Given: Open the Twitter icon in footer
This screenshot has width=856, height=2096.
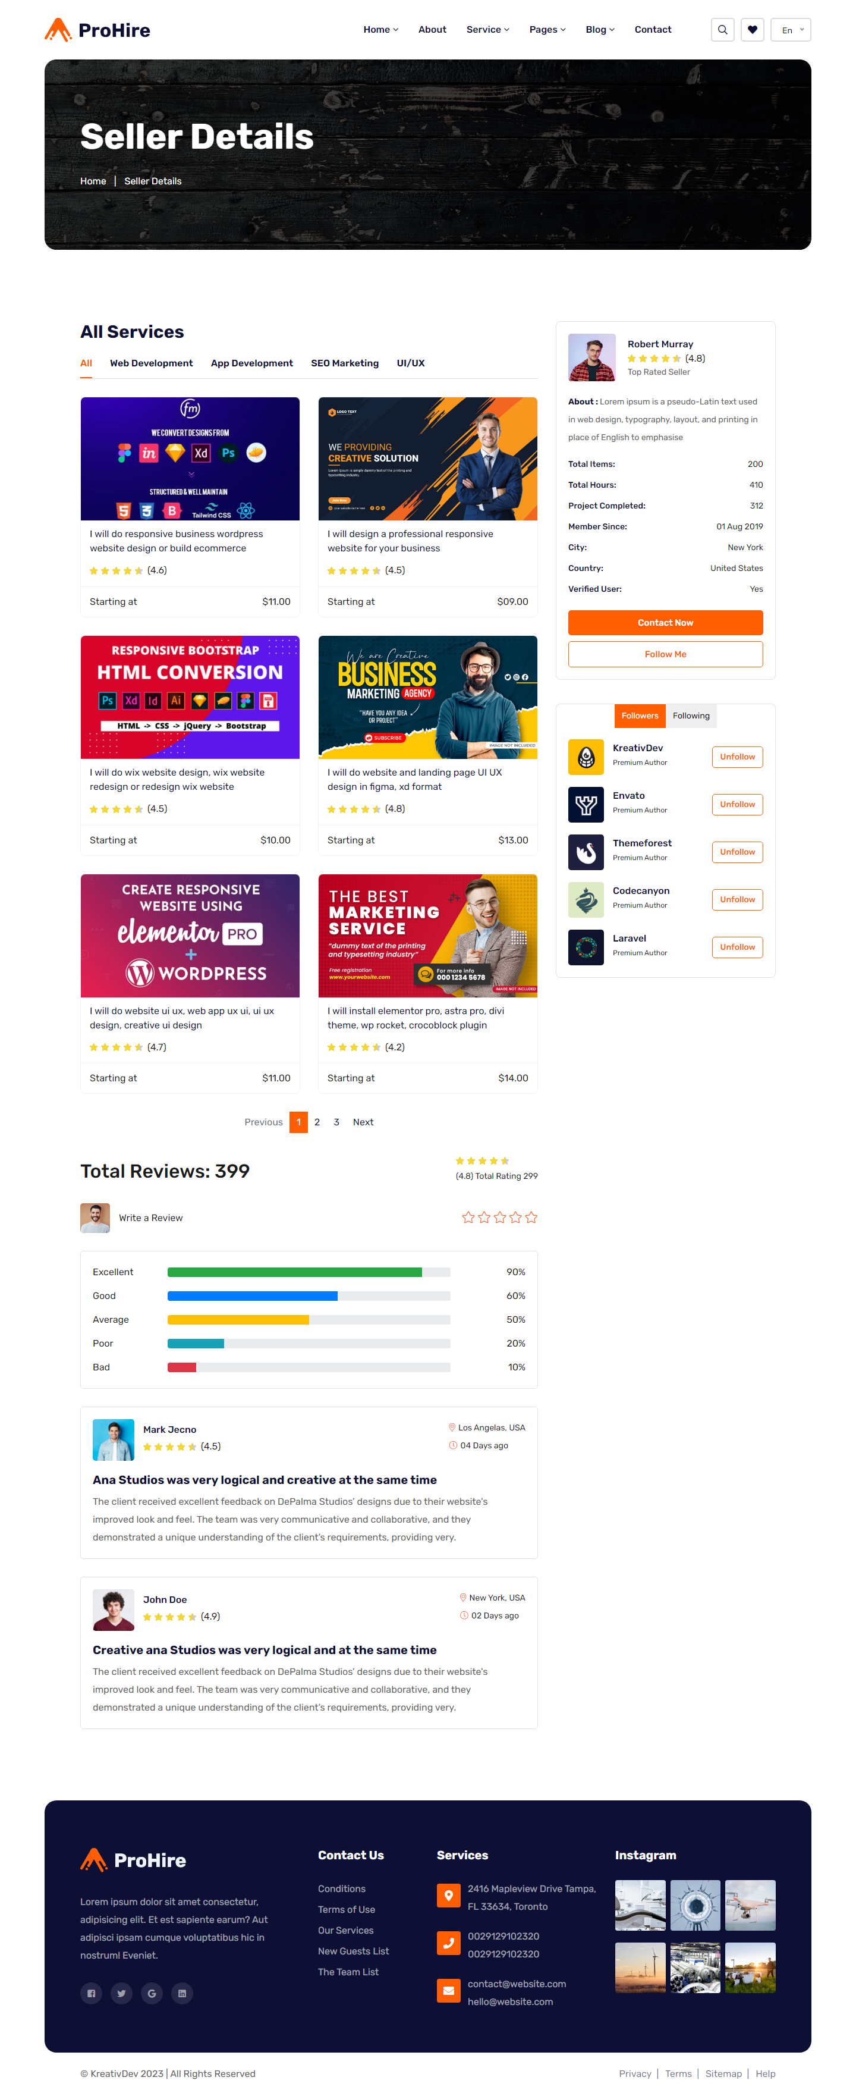Looking at the screenshot, I should pyautogui.click(x=121, y=1993).
